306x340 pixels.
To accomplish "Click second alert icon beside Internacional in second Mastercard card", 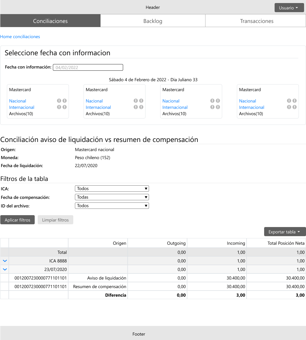I will (x=141, y=107).
